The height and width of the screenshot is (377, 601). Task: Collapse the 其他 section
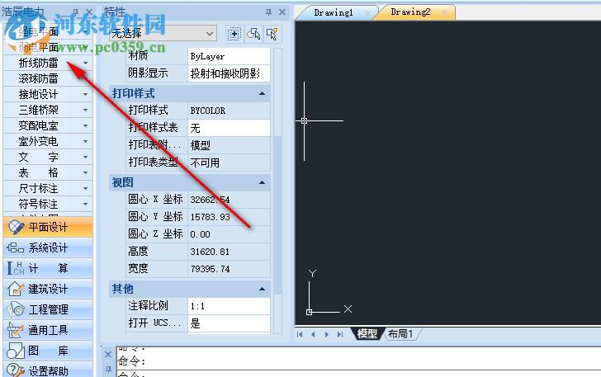point(263,289)
